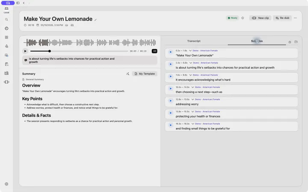The height and width of the screenshot is (192, 308).
Task: Click the folder icon beside the Subtitles tab
Action: (x=296, y=42)
